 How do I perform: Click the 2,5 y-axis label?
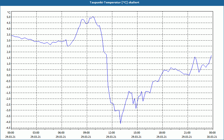point(9,46)
